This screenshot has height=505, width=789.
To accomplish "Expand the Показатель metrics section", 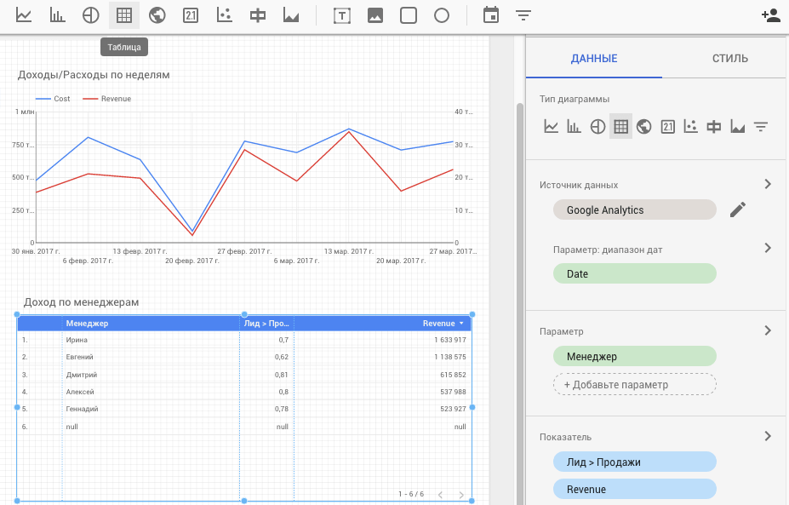I will click(767, 436).
